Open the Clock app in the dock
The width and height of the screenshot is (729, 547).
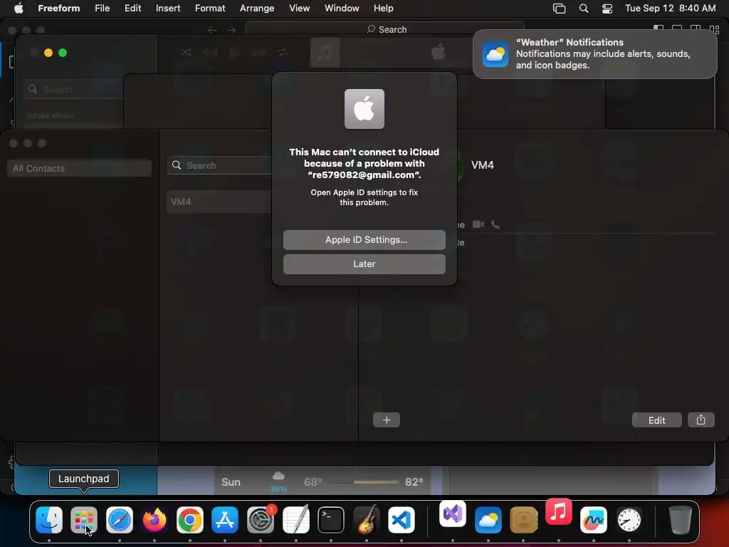629,519
